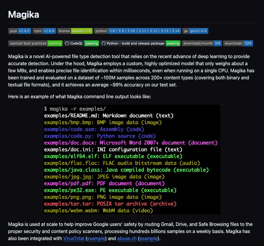Click 'examples/pdf.pdf: PDF document' line
The width and height of the screenshot is (264, 246).
tap(104, 183)
